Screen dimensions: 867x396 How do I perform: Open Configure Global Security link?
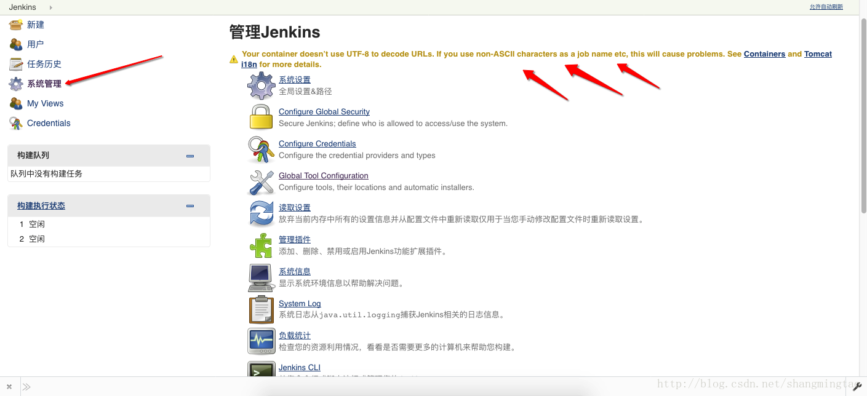(324, 112)
